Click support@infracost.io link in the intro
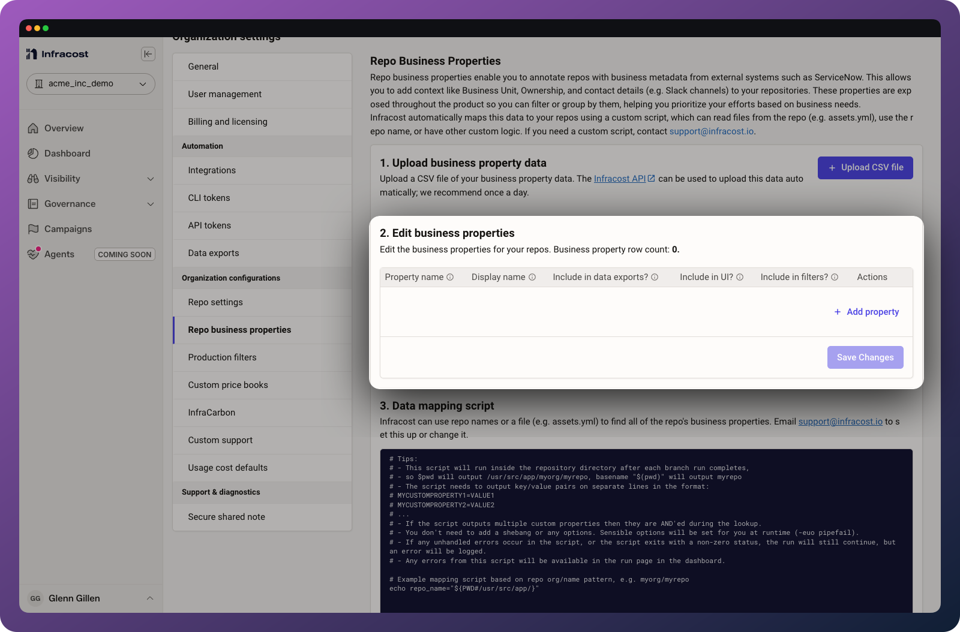Viewport: 960px width, 632px height. click(712, 131)
